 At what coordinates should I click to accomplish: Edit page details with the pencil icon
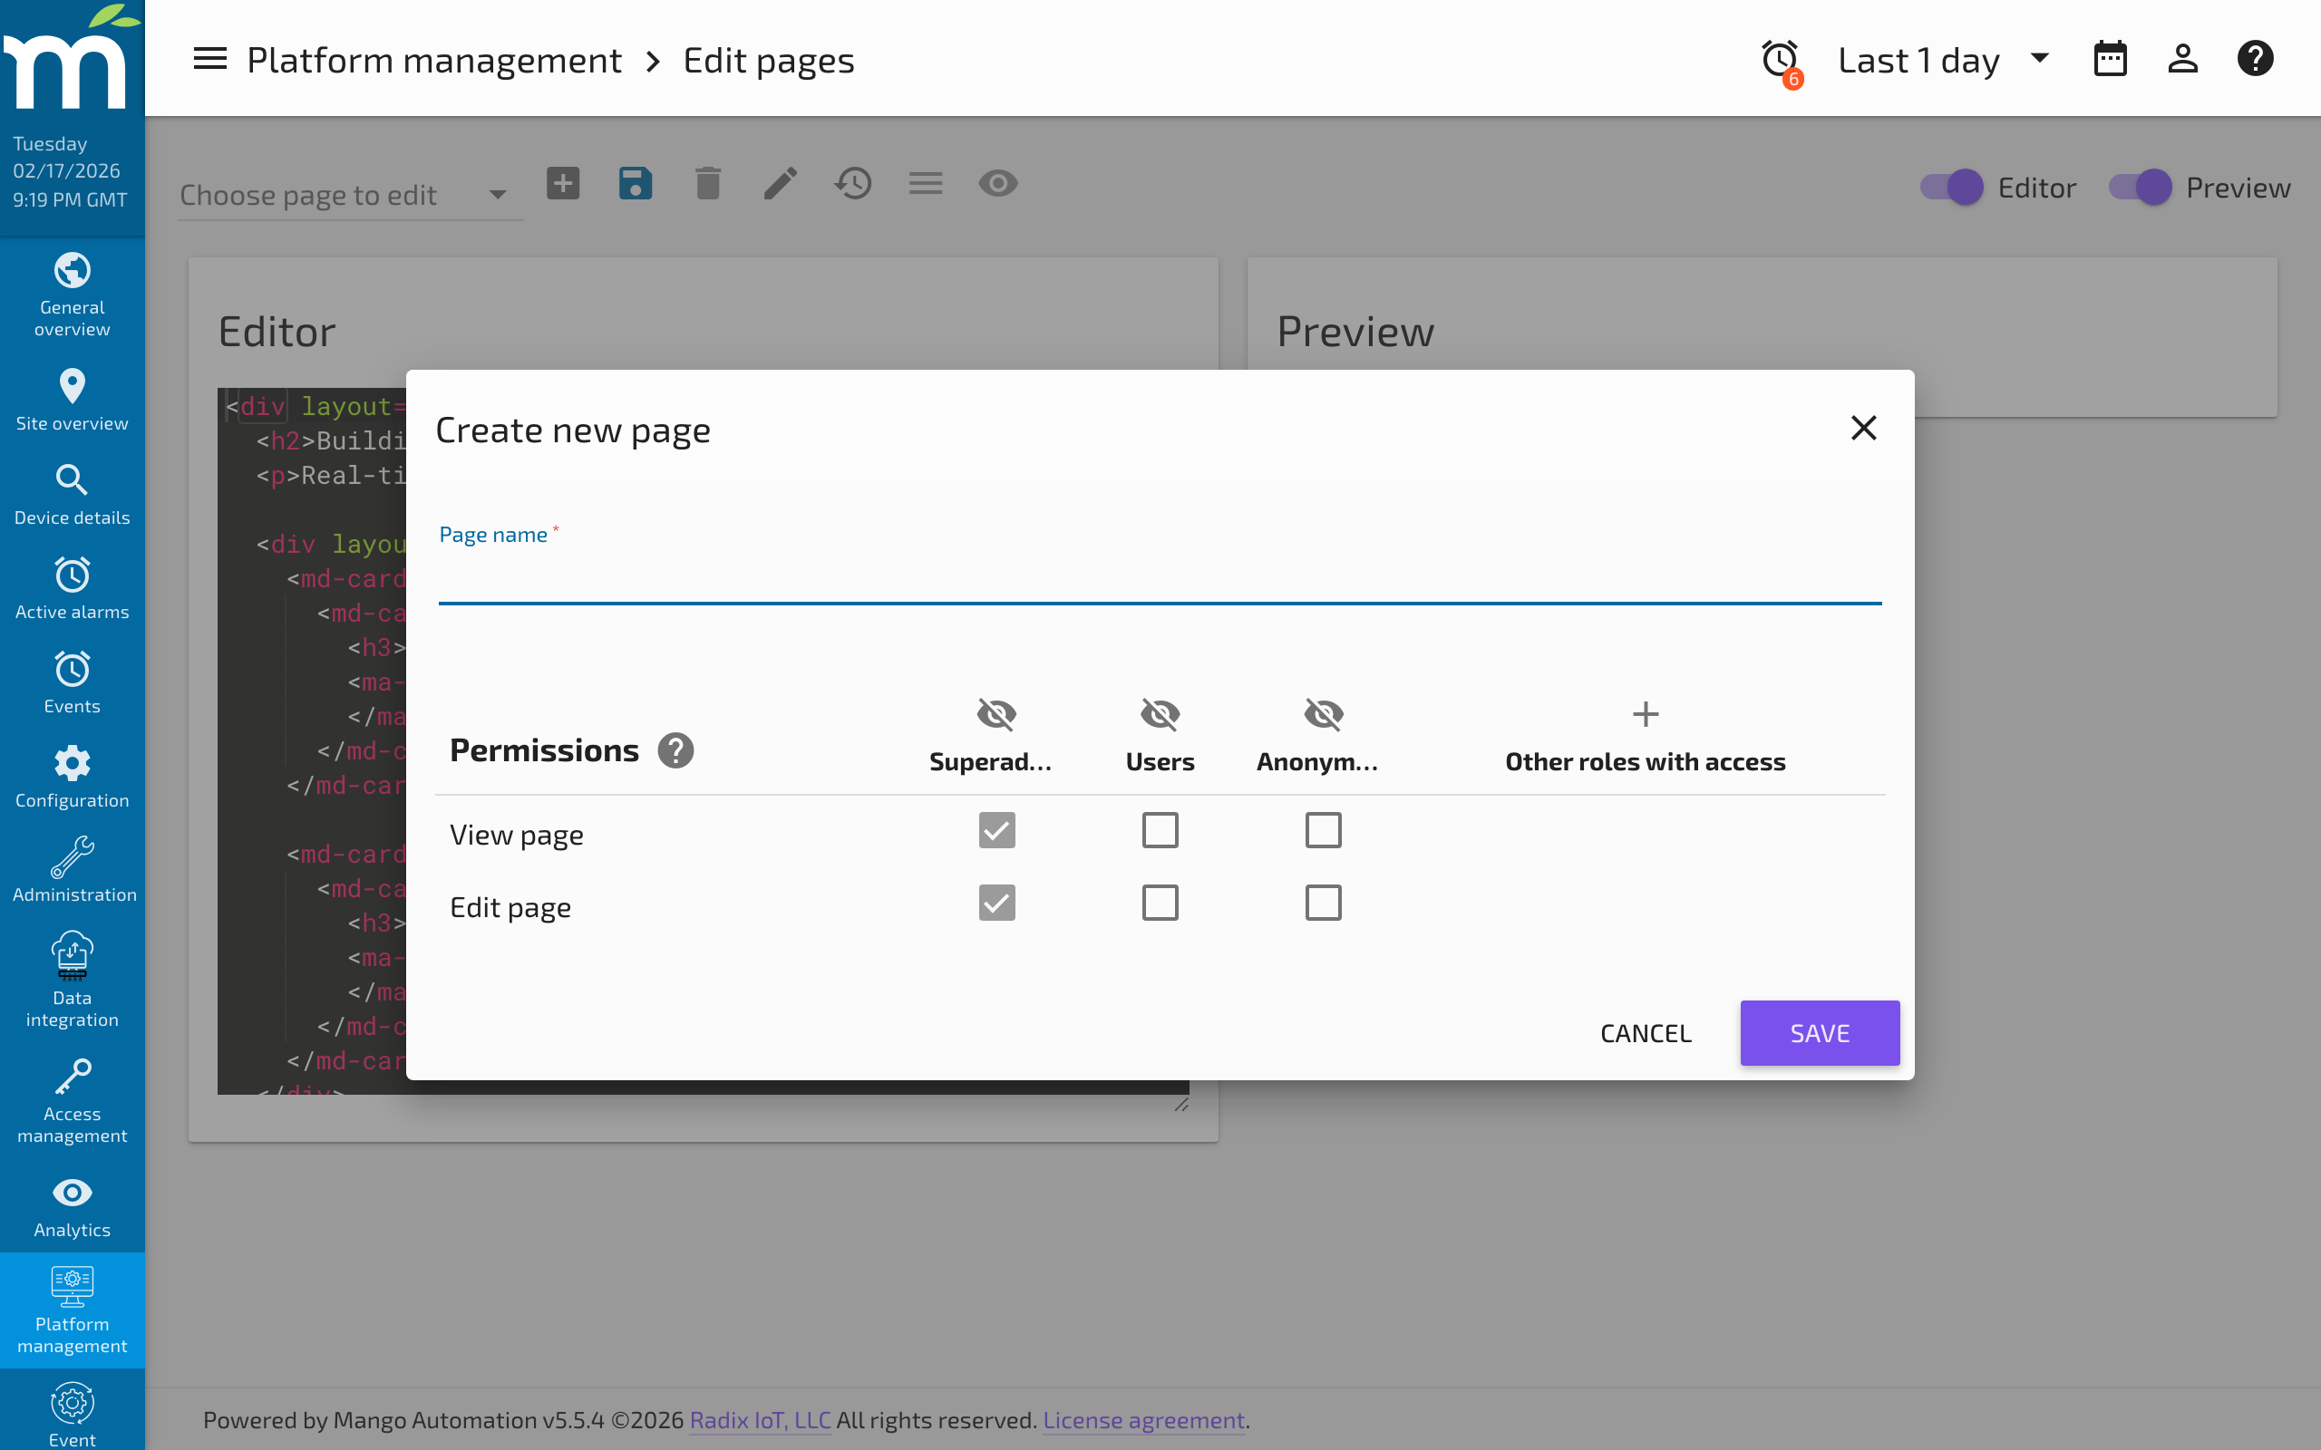coord(780,182)
